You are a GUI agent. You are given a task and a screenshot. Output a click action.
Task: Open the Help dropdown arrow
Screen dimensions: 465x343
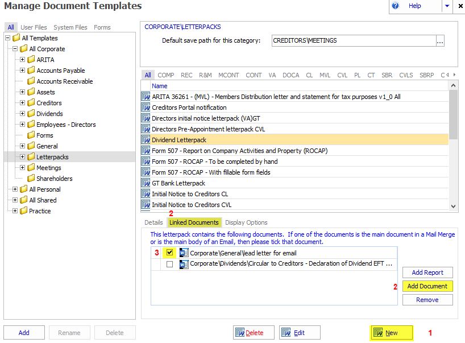point(447,6)
